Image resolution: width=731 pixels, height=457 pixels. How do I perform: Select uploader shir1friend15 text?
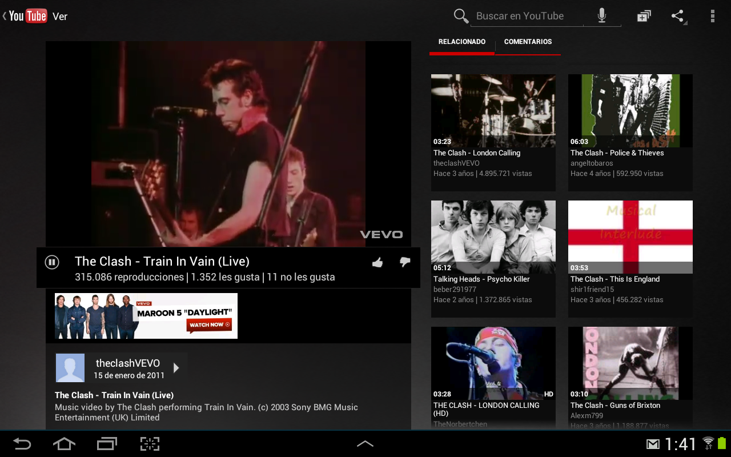point(592,290)
